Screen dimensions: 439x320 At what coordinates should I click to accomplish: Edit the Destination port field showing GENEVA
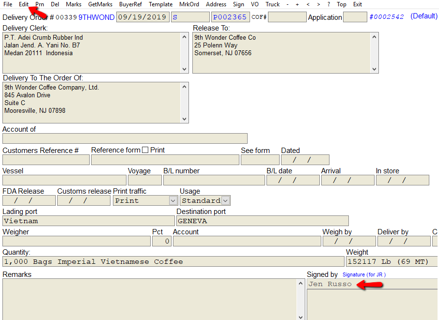[263, 221]
